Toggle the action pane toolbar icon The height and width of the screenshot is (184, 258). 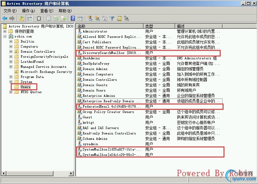80,19
